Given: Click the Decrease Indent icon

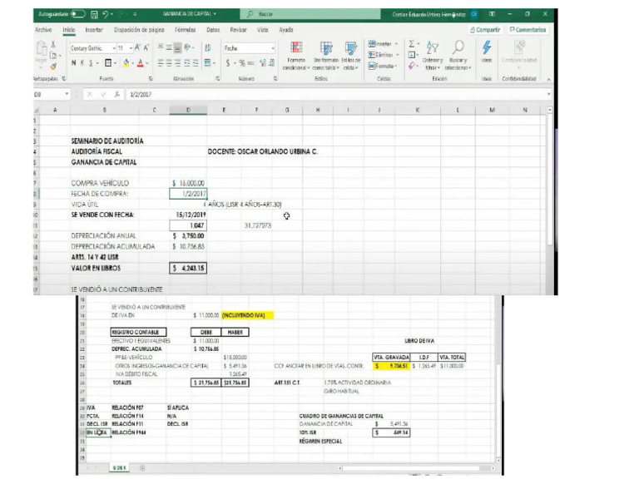Looking at the screenshot, I should (187, 62).
